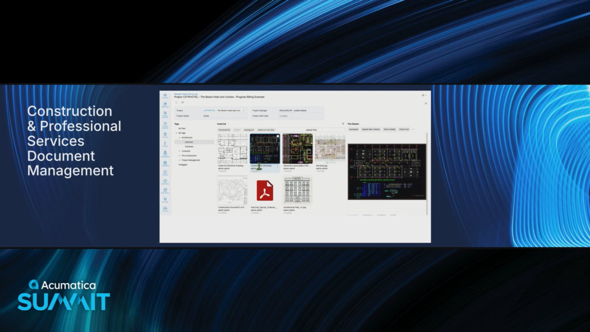Open Favorites in the left sidebar

165,95
